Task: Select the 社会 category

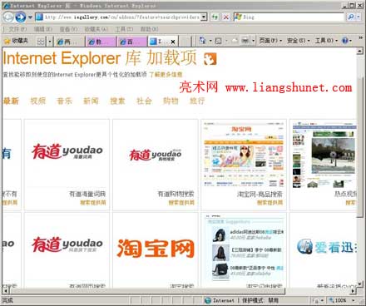Action: tap(144, 101)
